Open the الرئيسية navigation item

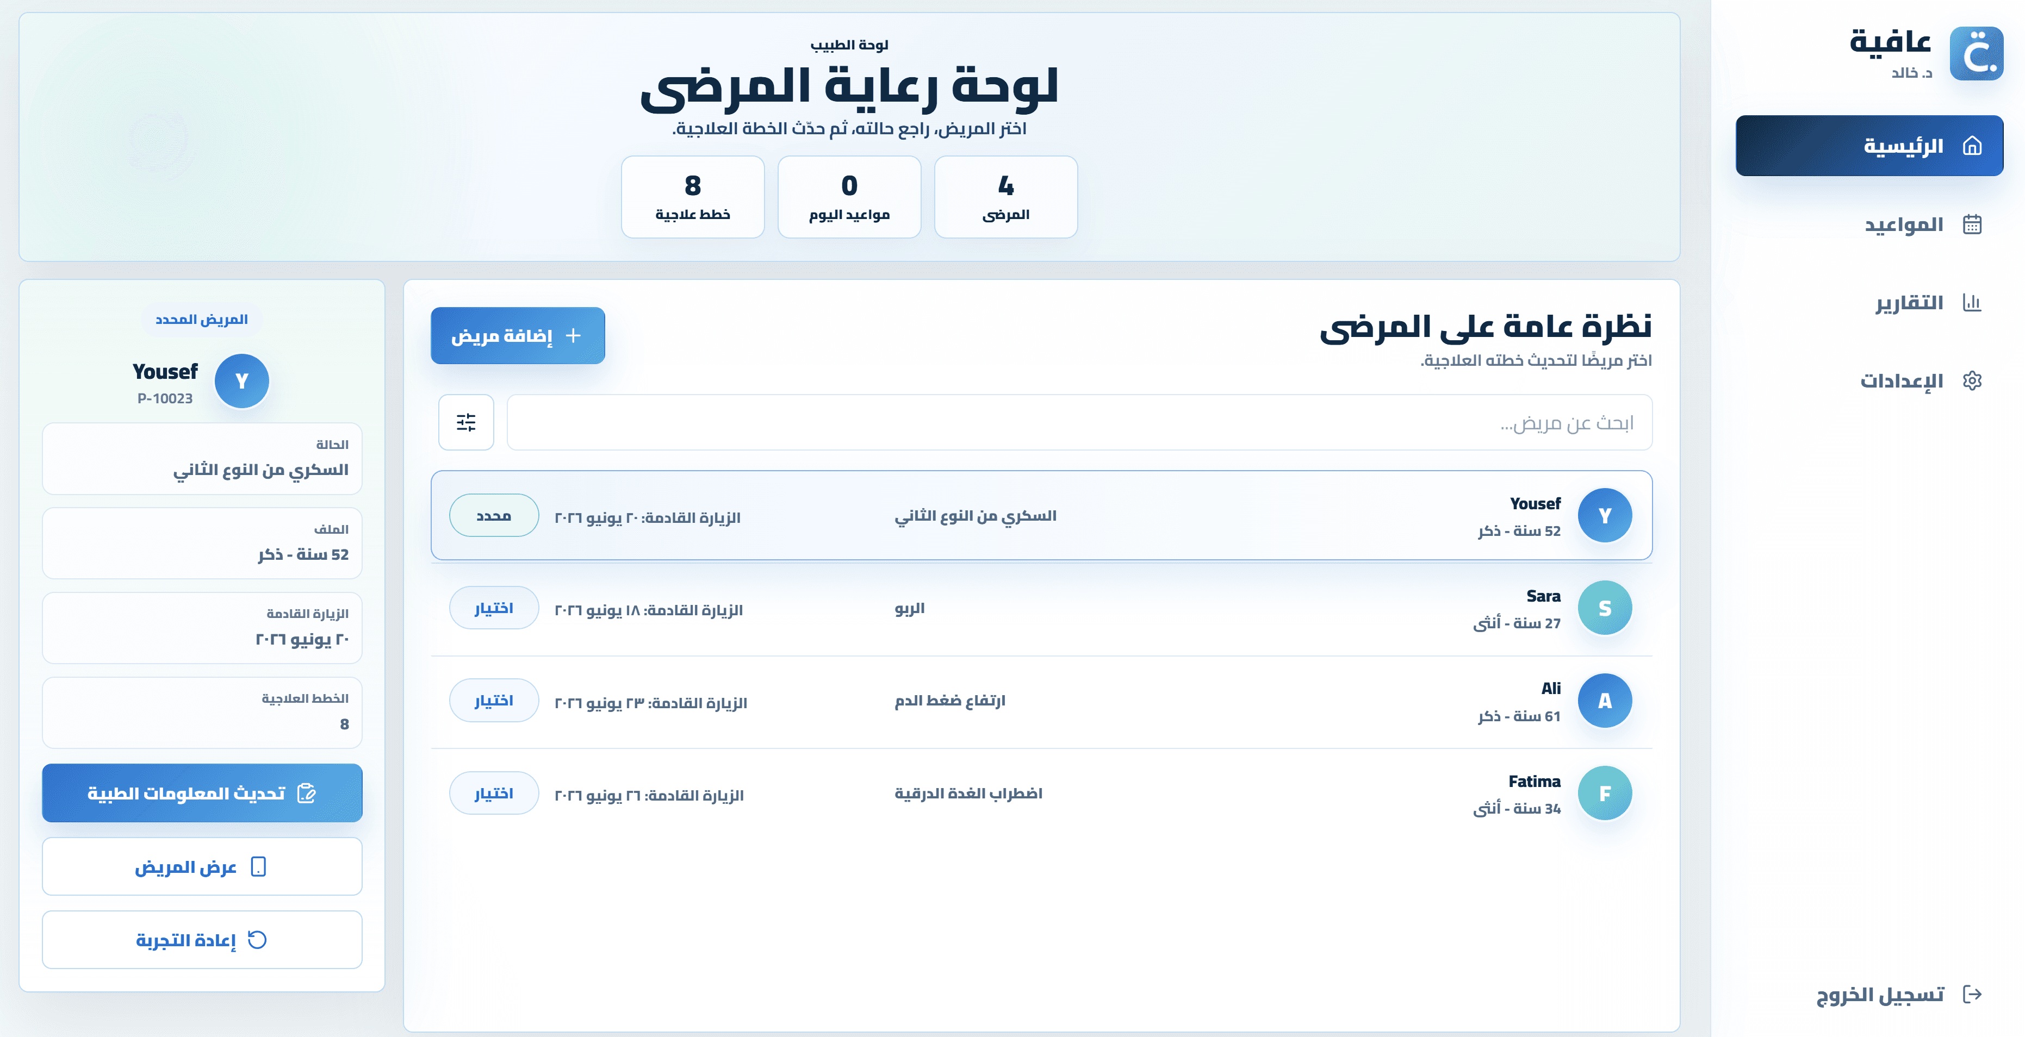(x=1868, y=145)
